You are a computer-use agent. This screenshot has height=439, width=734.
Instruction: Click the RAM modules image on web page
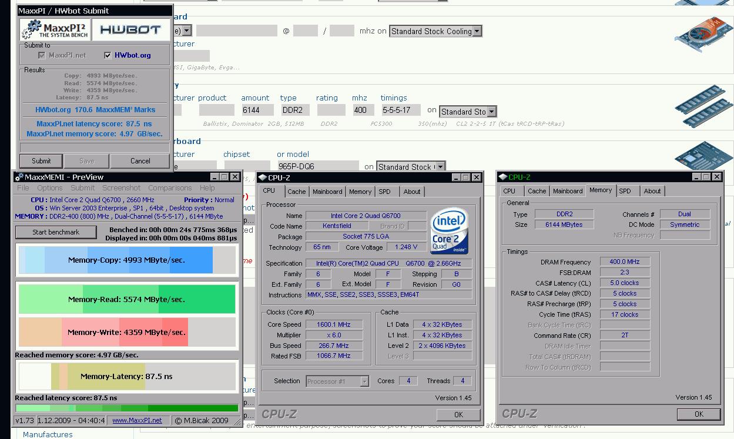[x=703, y=108]
